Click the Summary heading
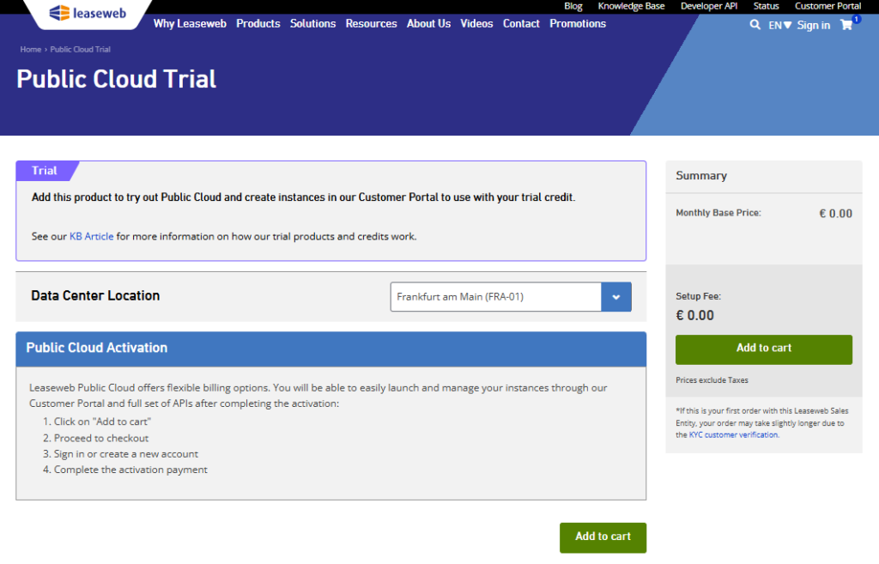Image resolution: width=879 pixels, height=564 pixels. pyautogui.click(x=700, y=175)
